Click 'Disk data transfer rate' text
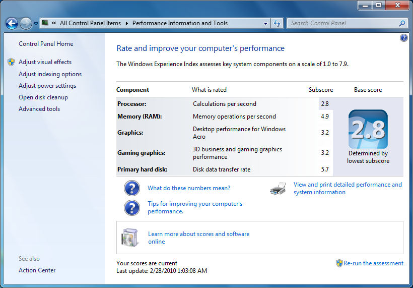 pos(222,169)
